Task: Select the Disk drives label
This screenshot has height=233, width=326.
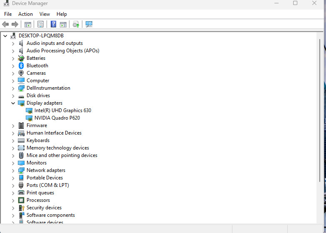Action: [x=38, y=96]
